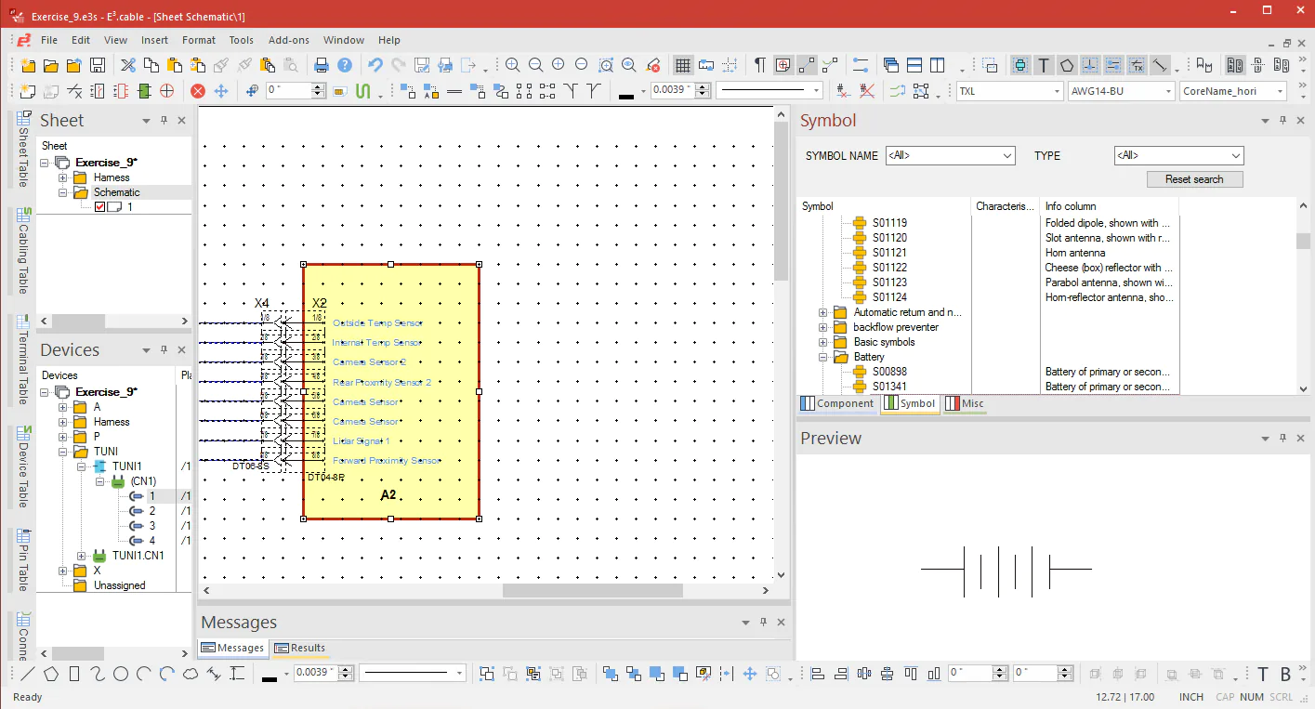
Task: Toggle the symbol selection mode button
Action: coord(1020,65)
